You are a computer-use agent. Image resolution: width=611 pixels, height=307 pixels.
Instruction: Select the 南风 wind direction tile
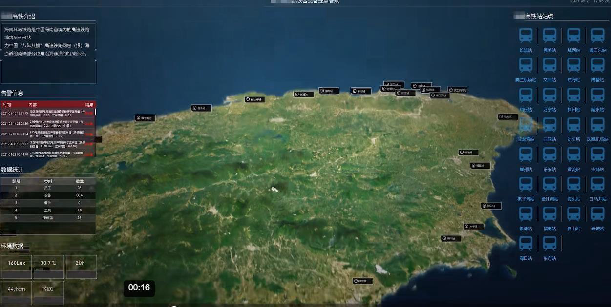pos(48,289)
